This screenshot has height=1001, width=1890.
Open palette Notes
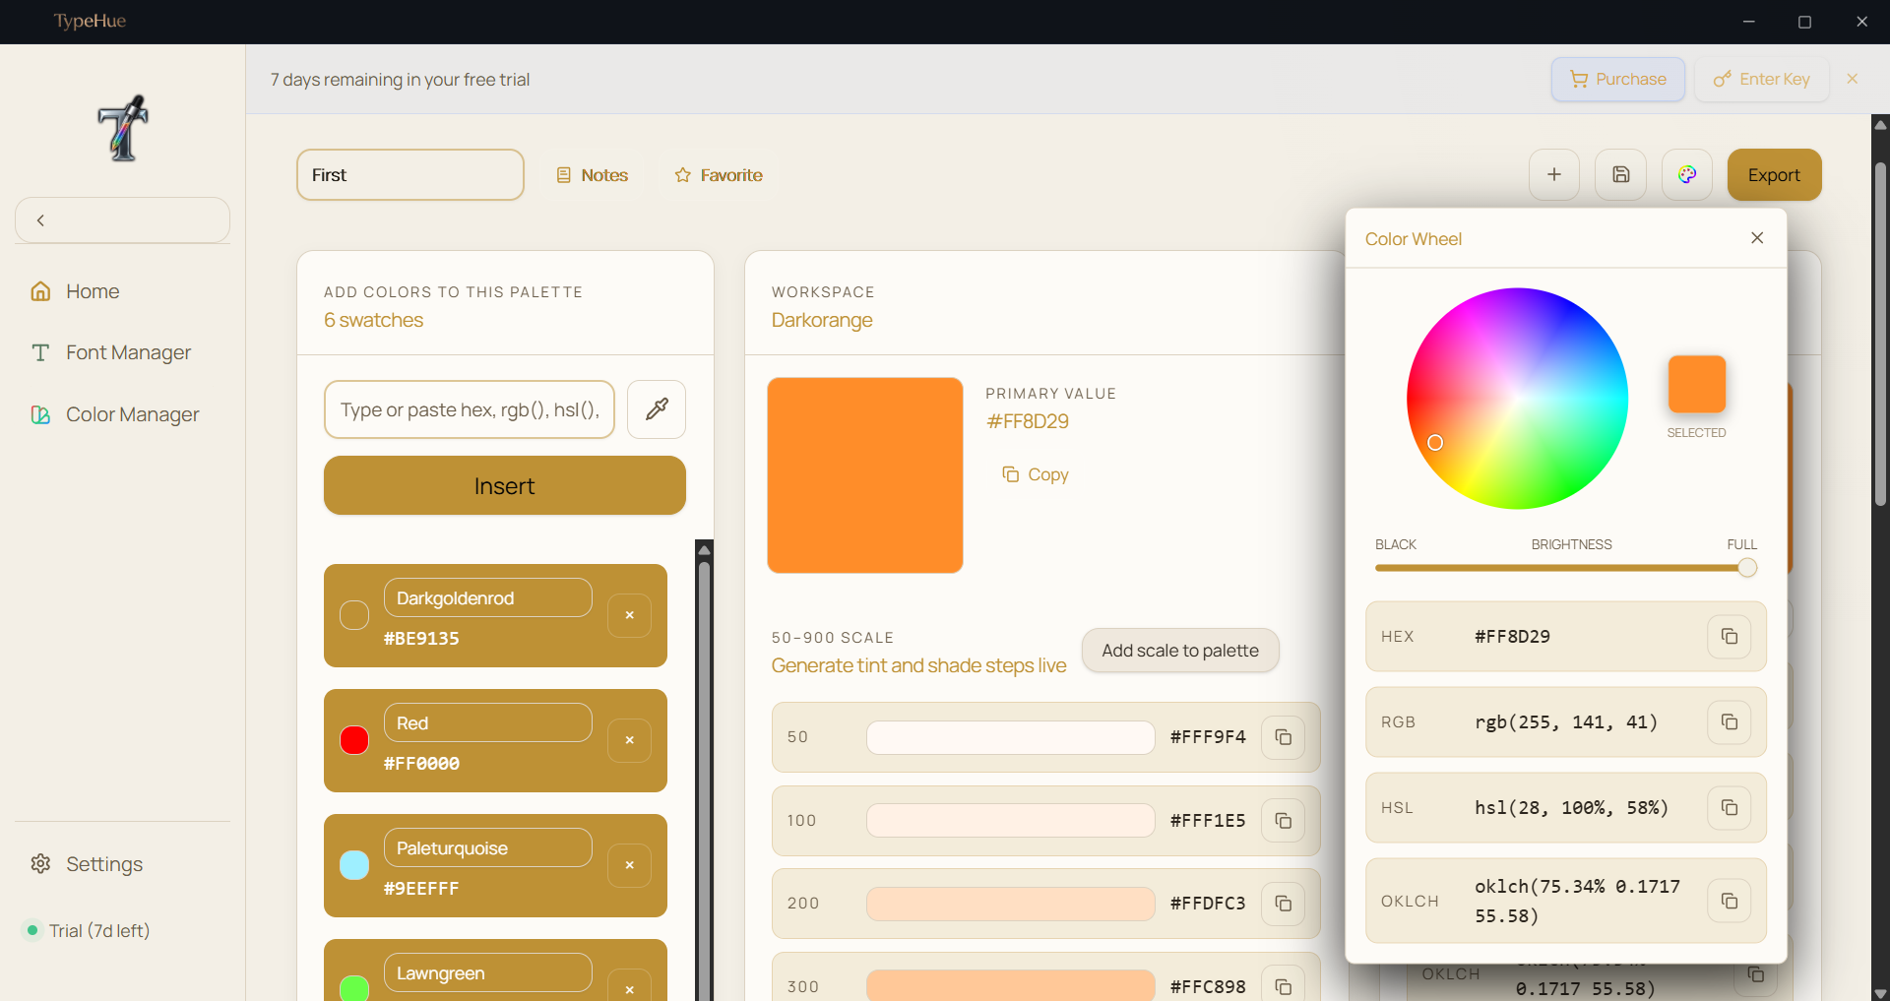click(x=592, y=175)
